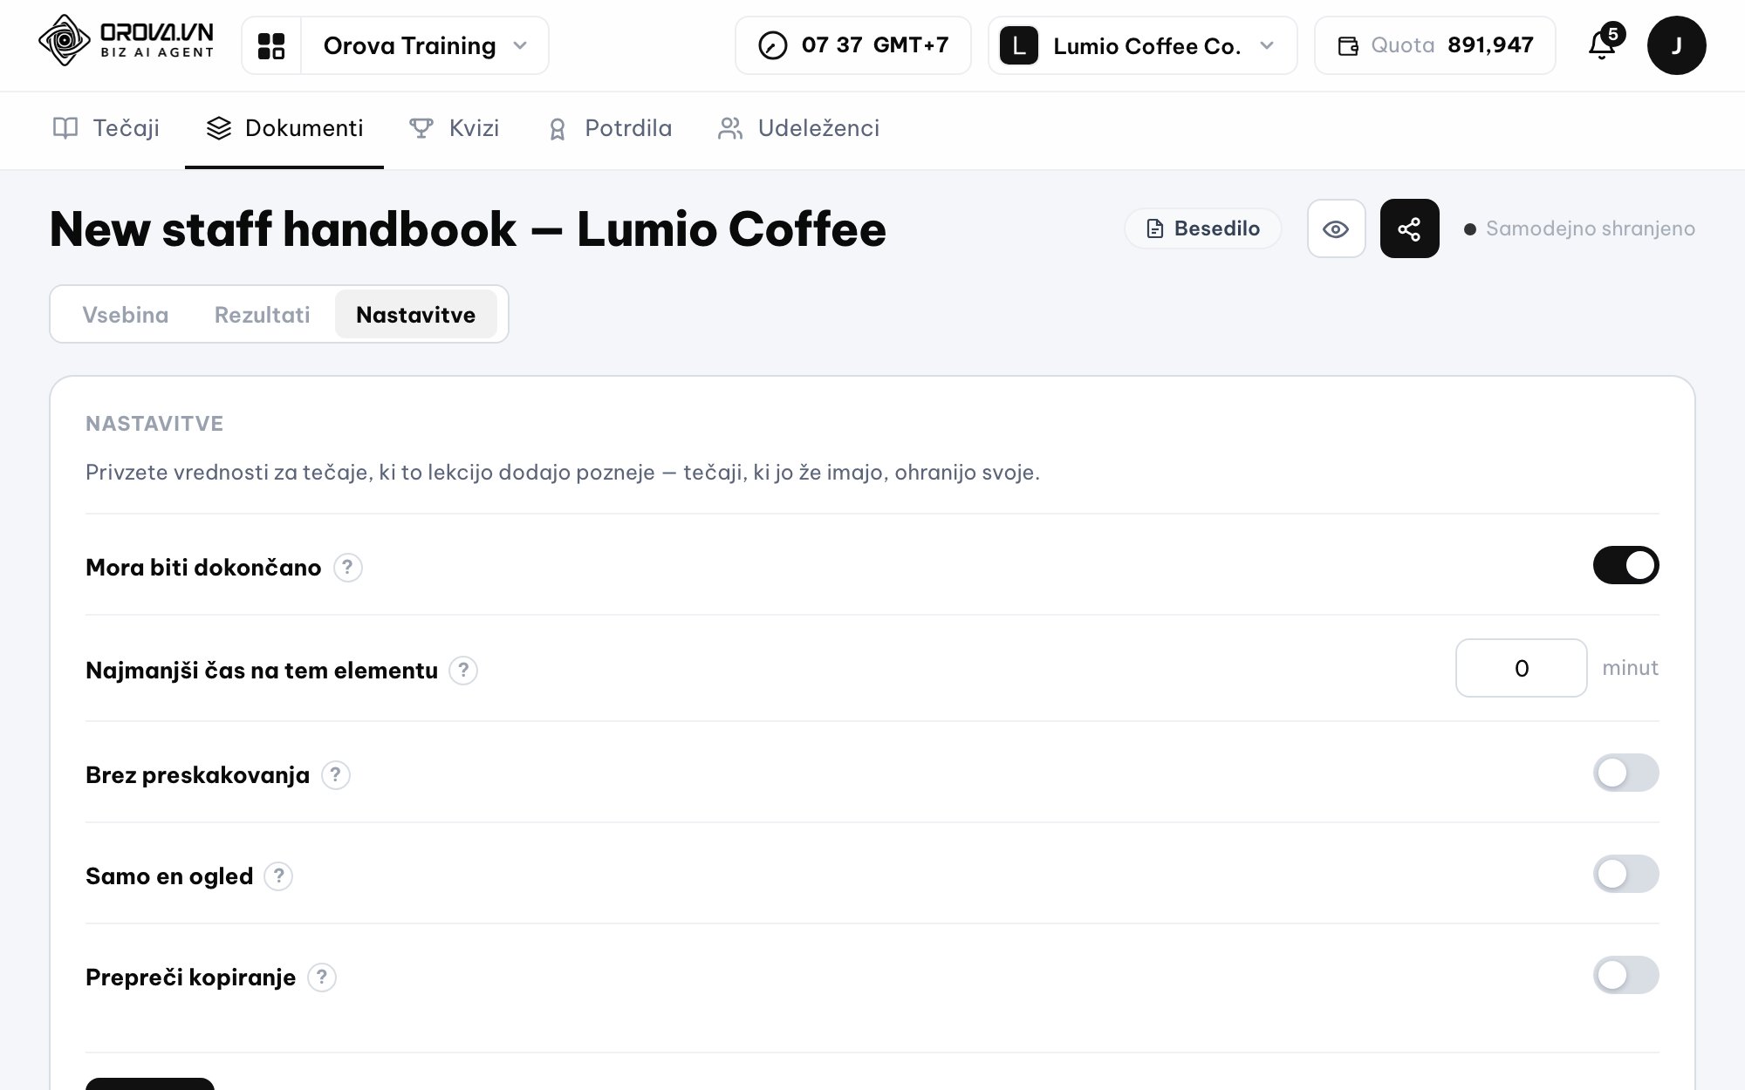Viewport: 1745px width, 1090px height.
Task: Open the J user avatar menu
Action: click(x=1676, y=45)
